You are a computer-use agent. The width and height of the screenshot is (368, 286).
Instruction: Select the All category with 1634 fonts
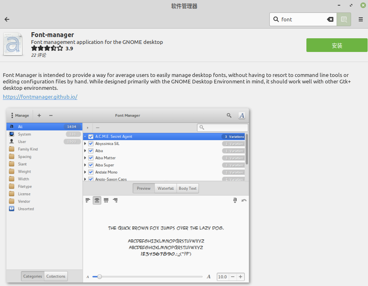[x=44, y=126]
